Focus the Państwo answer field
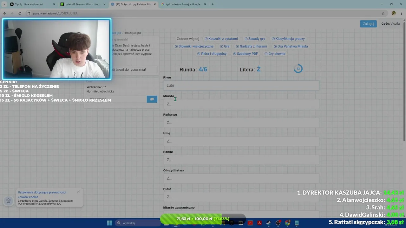The image size is (406, 228). coord(241,123)
